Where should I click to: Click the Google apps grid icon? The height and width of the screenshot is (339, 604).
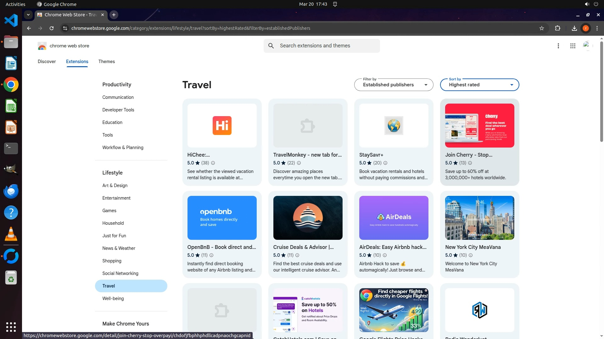click(573, 46)
